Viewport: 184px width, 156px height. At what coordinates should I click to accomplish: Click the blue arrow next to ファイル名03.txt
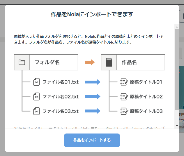point(93,111)
